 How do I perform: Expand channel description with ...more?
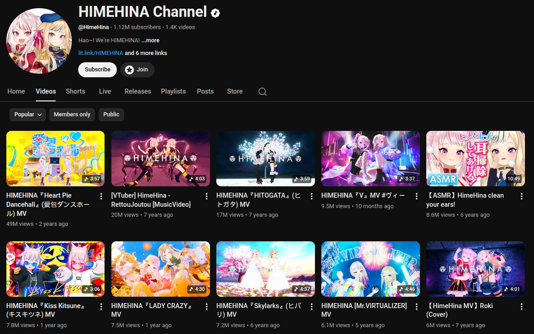(150, 40)
